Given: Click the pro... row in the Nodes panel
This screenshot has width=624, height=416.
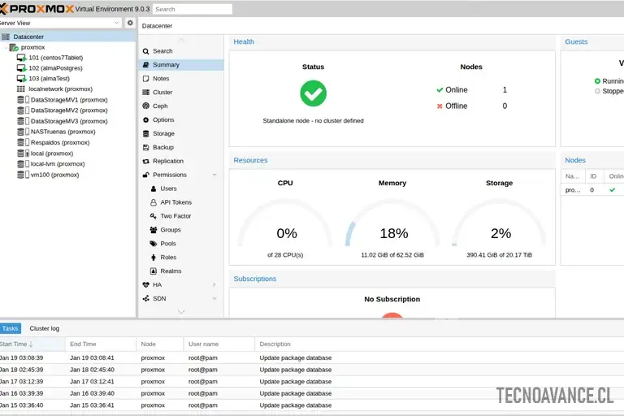Looking at the screenshot, I should [592, 190].
